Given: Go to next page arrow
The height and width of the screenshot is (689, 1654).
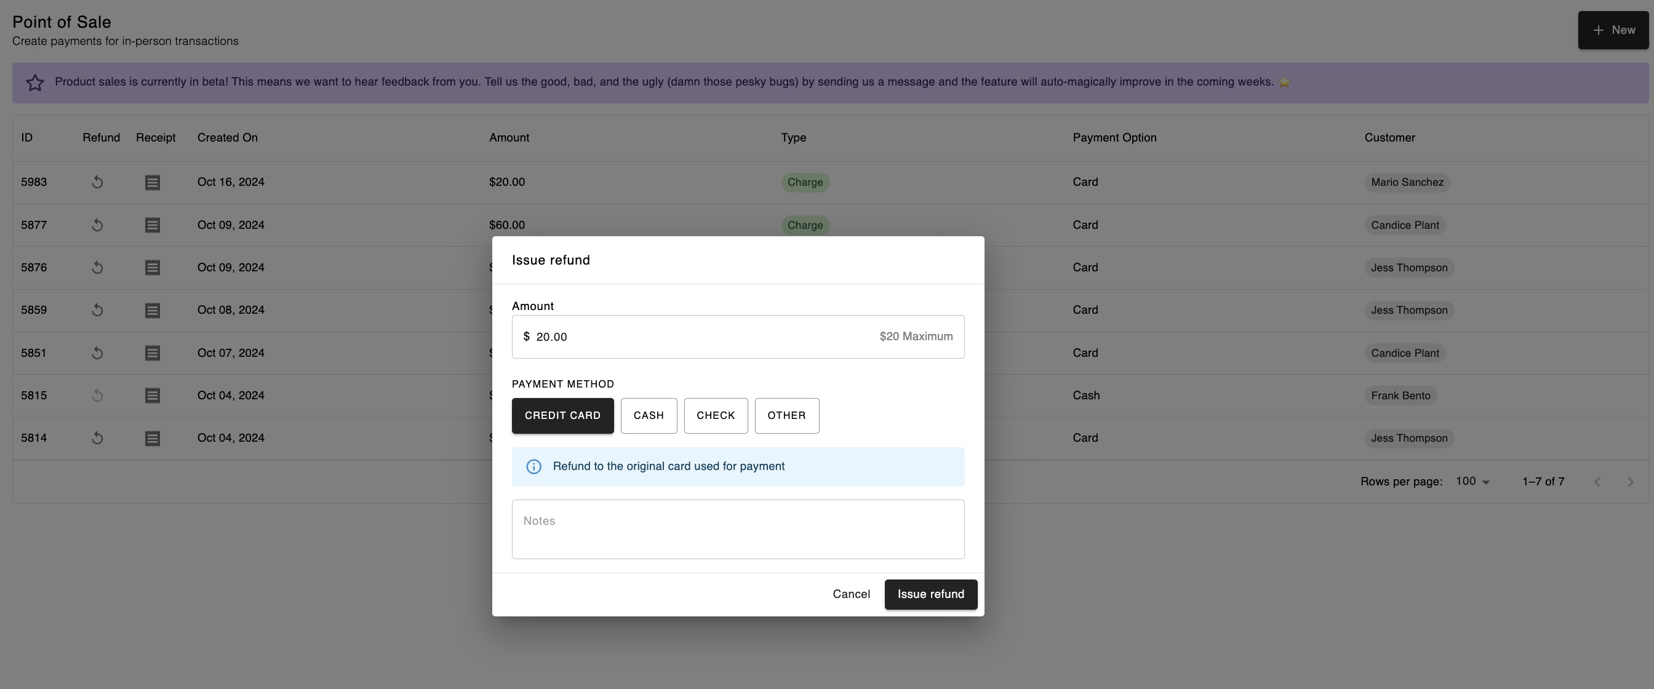Looking at the screenshot, I should click(x=1629, y=482).
